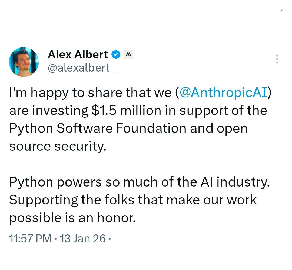Click the phrase "Python Software Foundation"
The height and width of the screenshot is (270, 292).
pyautogui.click(x=98, y=128)
